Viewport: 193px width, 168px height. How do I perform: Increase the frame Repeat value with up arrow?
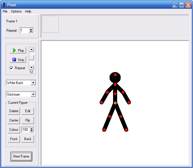pyautogui.click(x=31, y=29)
